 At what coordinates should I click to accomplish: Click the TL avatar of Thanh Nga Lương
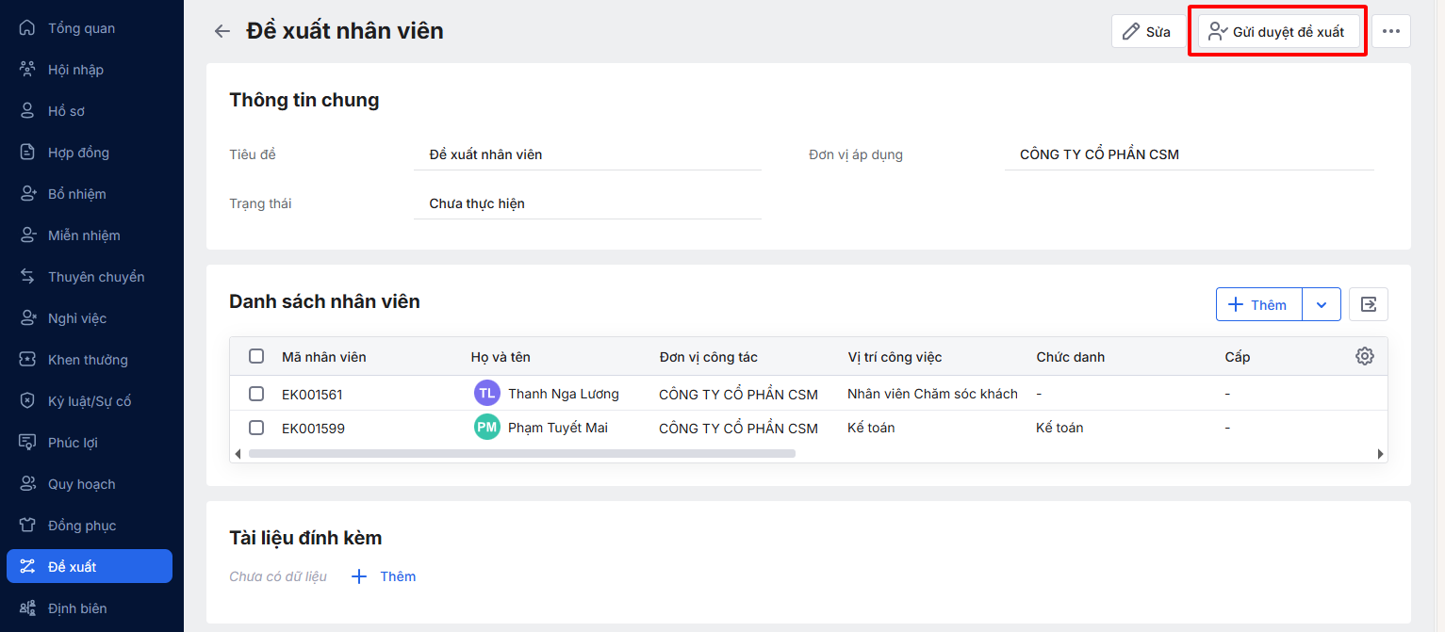(x=486, y=394)
